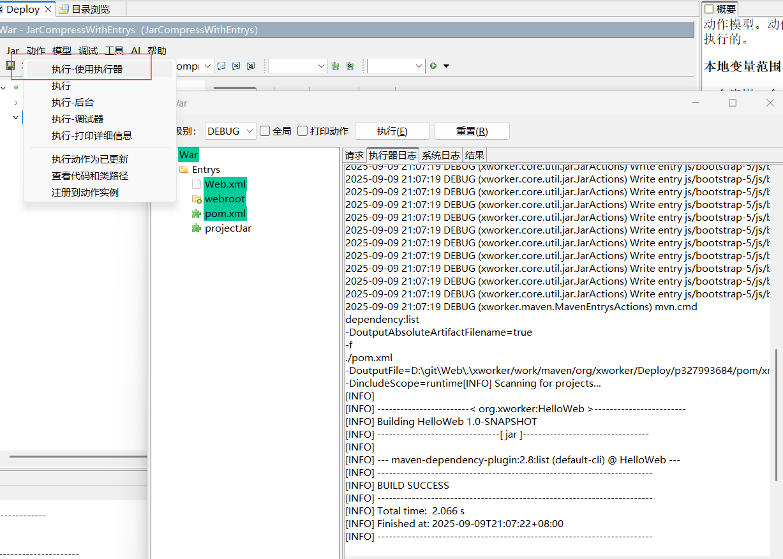Open the 动作 menu
The height and width of the screenshot is (559, 783).
36,51
